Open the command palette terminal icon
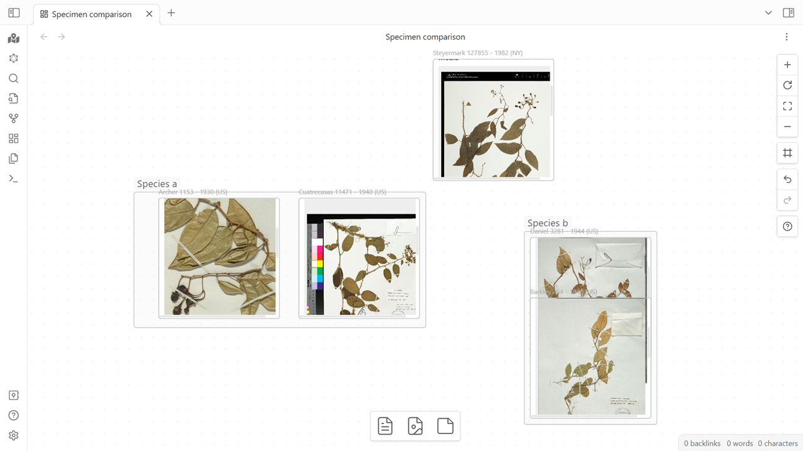 (14, 179)
